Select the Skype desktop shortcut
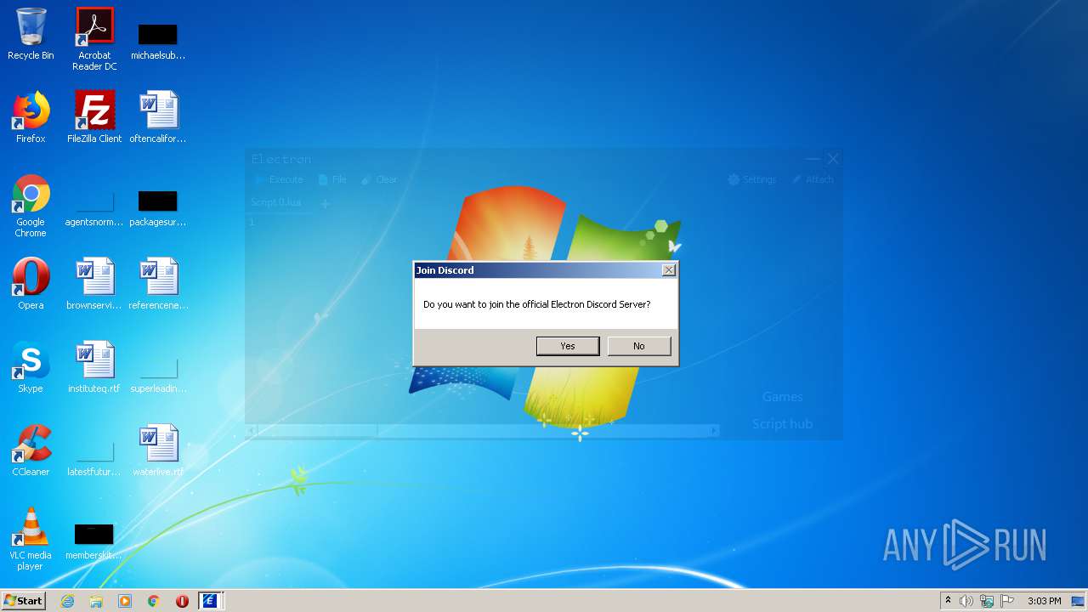This screenshot has width=1088, height=612. pyautogui.click(x=31, y=367)
